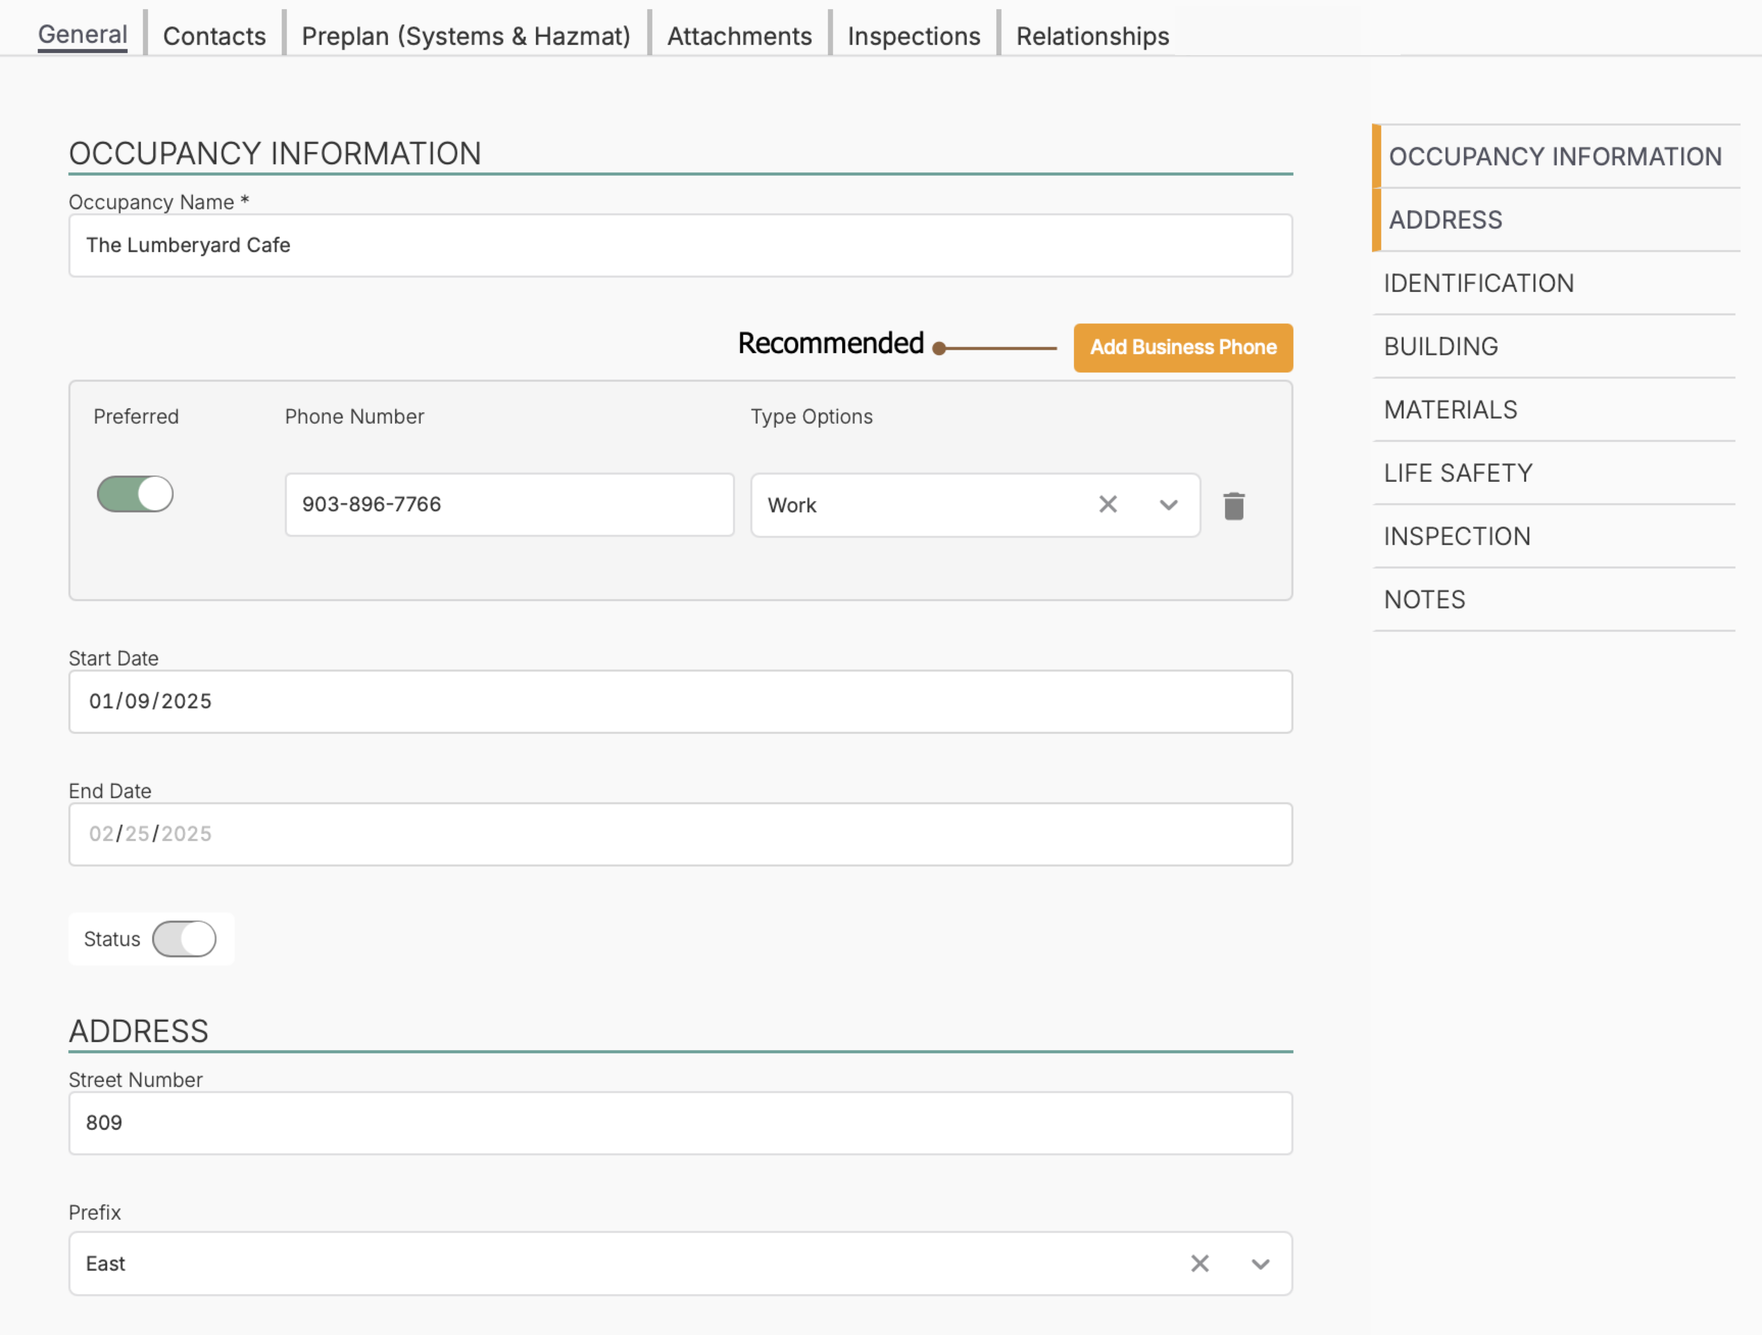Image resolution: width=1762 pixels, height=1335 pixels.
Task: Toggle the Preferred phone switch
Action: point(135,494)
